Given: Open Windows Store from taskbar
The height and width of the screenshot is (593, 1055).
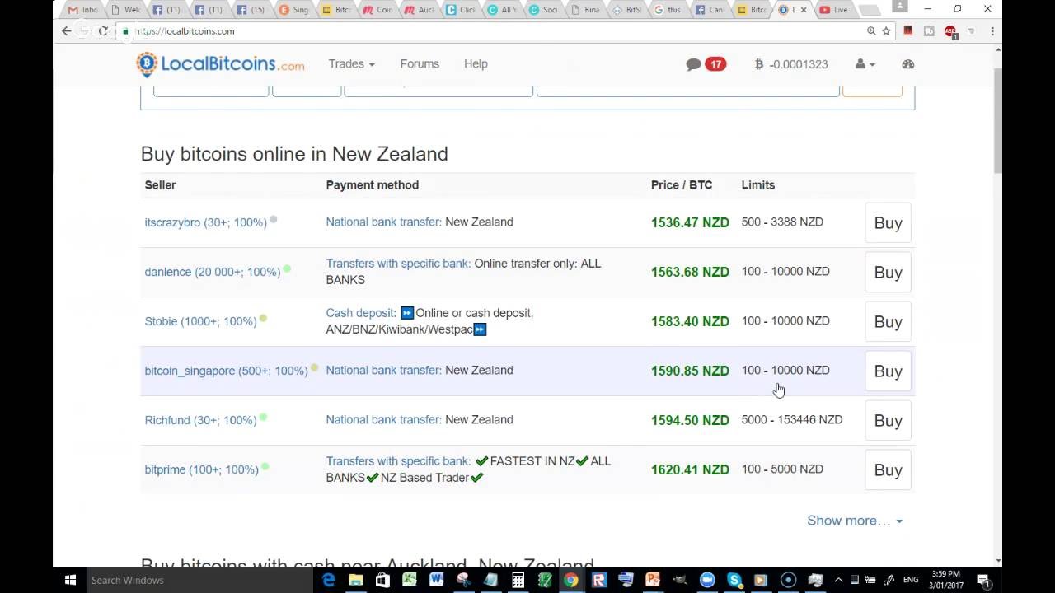Looking at the screenshot, I should (x=382, y=580).
